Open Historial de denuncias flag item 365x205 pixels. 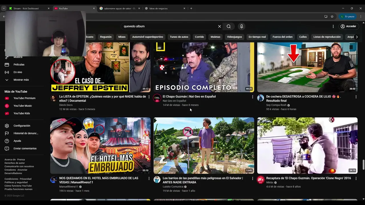click(x=23, y=133)
